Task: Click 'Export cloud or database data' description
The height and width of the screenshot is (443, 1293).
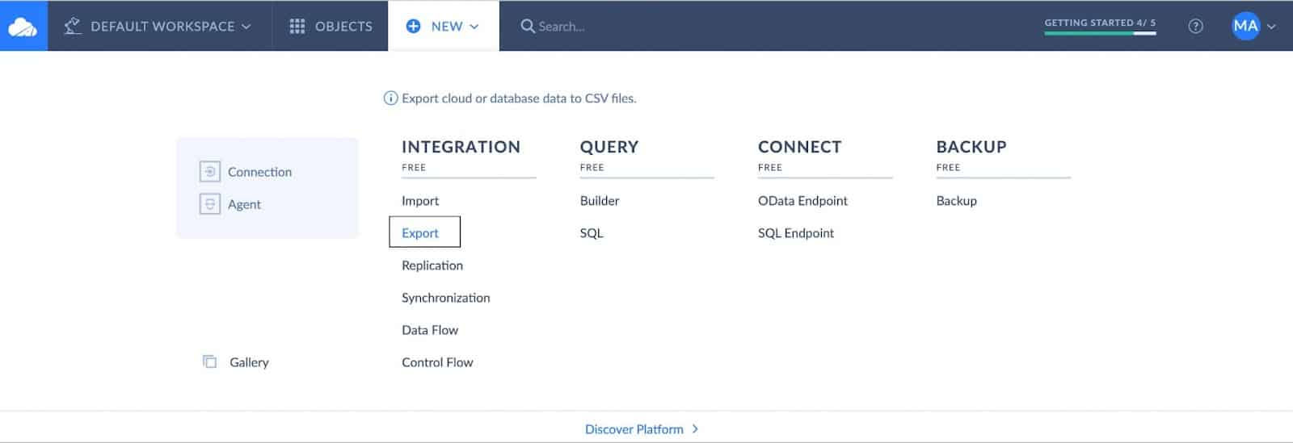Action: pos(519,98)
